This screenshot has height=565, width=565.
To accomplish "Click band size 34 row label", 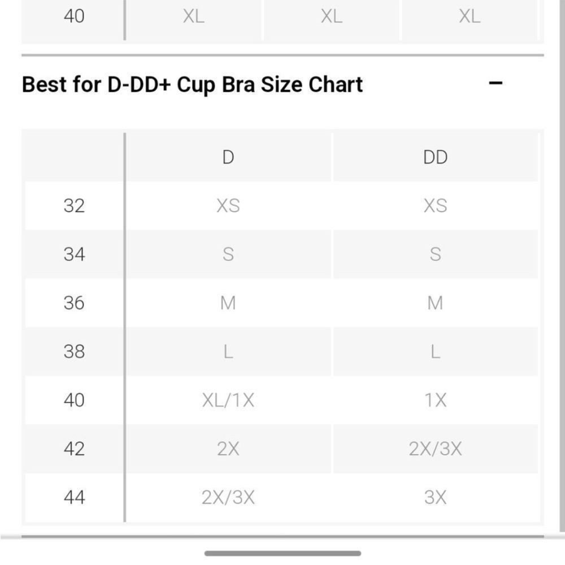I will coord(74,254).
